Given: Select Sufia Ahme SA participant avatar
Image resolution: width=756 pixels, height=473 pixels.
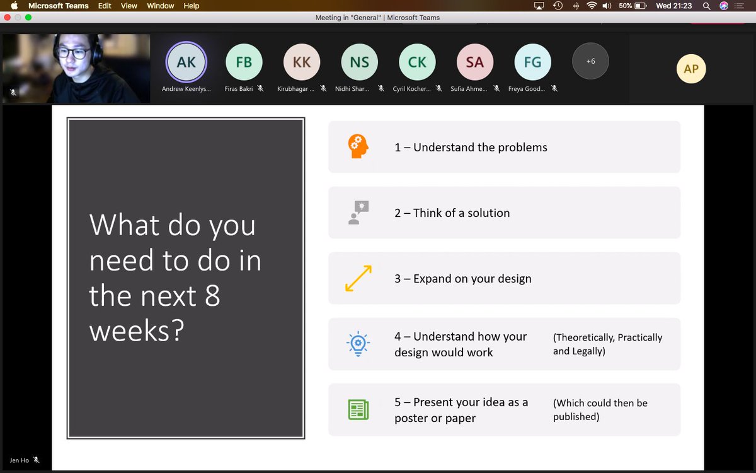Looking at the screenshot, I should click(475, 62).
